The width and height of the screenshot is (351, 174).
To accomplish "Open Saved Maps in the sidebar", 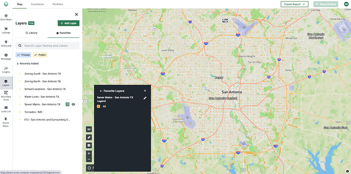I will (x=6, y=122).
